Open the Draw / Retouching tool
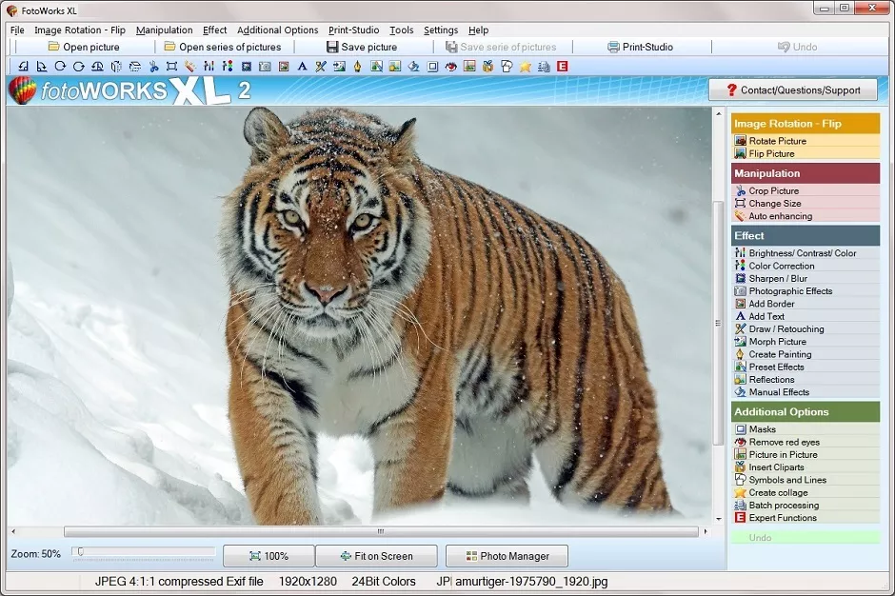This screenshot has height=596, width=895. pyautogui.click(x=781, y=328)
